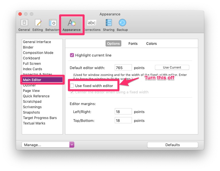The width and height of the screenshot is (220, 171).
Task: Select Main Editor in the list
Action: [x=42, y=80]
